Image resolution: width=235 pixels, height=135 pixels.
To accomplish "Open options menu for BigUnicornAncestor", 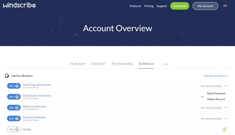I will click(226, 108).
